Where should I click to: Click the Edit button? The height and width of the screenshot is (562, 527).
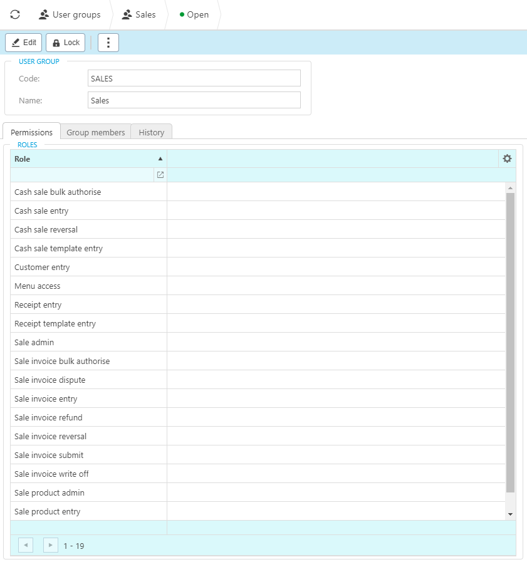[x=24, y=43]
